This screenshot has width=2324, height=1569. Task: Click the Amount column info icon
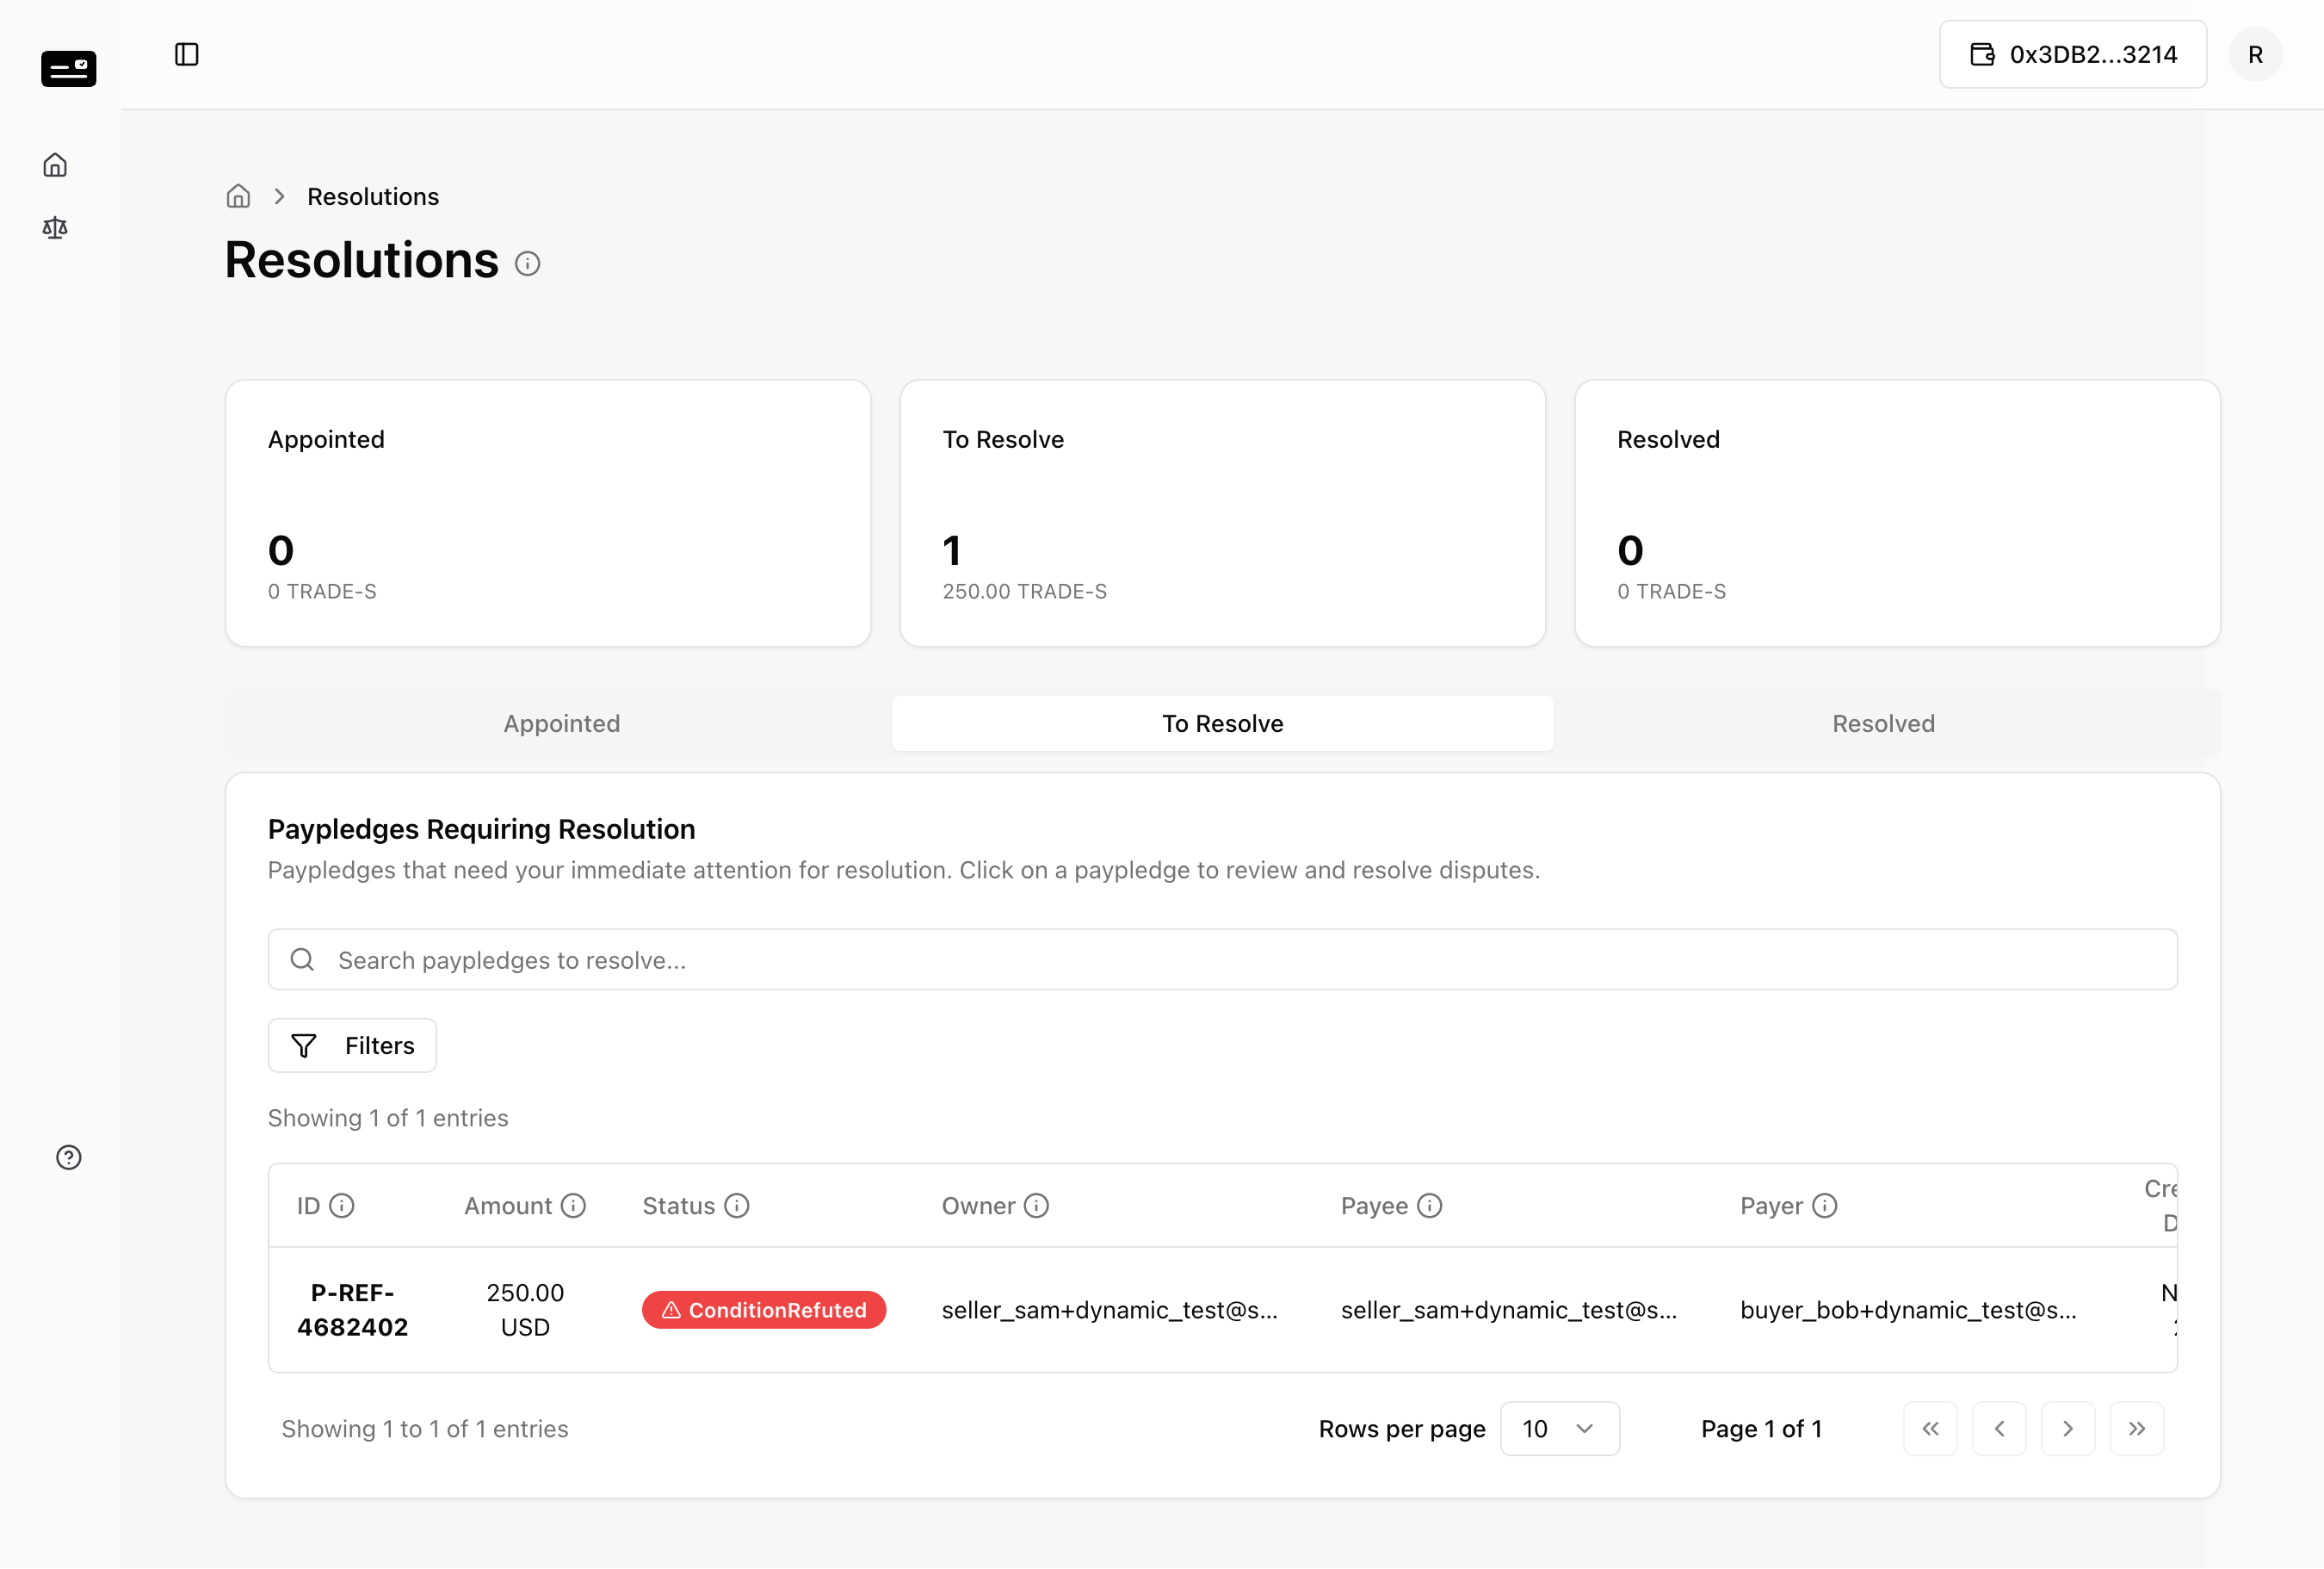pyautogui.click(x=573, y=1206)
